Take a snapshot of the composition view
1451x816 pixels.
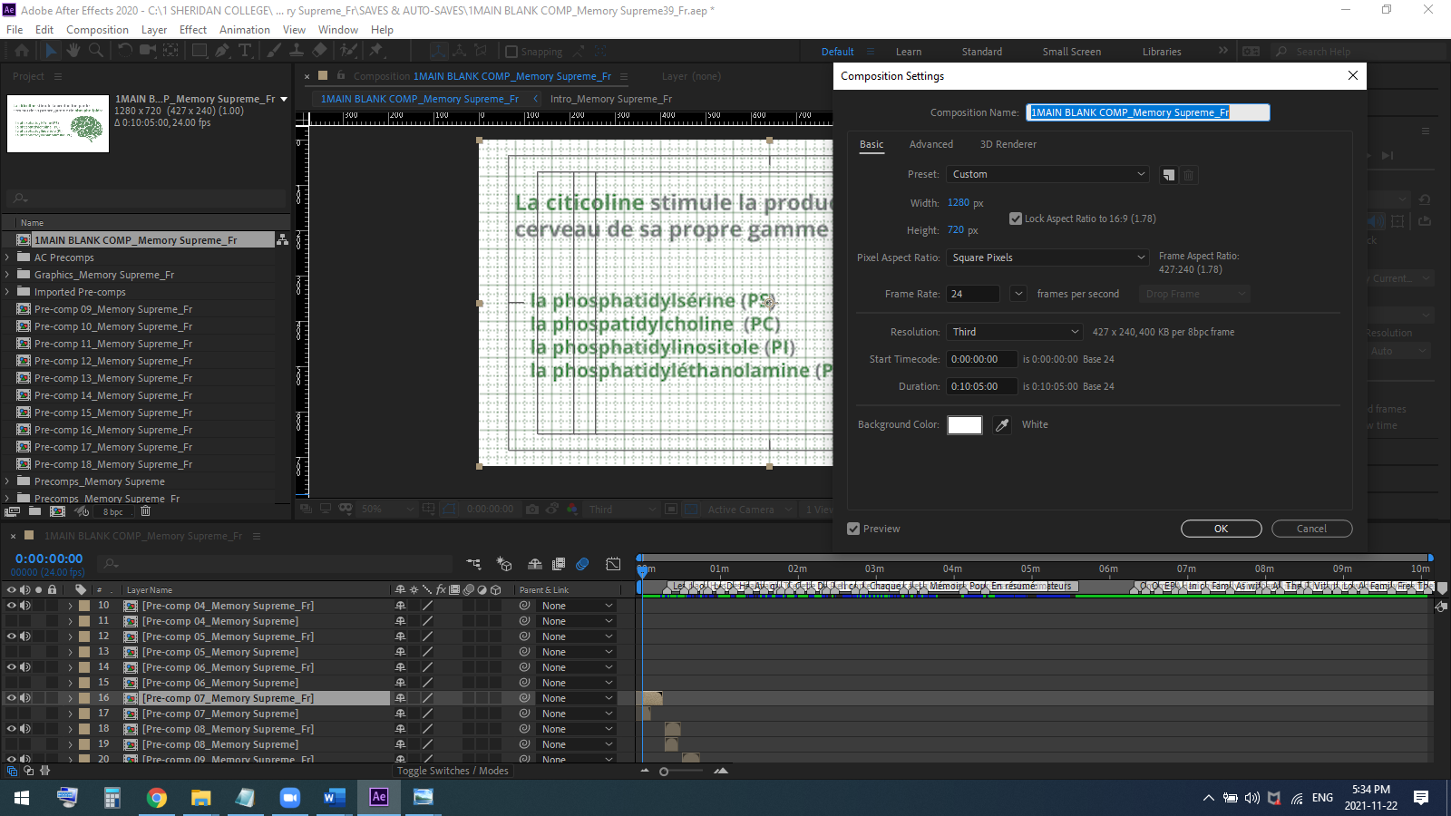[531, 509]
